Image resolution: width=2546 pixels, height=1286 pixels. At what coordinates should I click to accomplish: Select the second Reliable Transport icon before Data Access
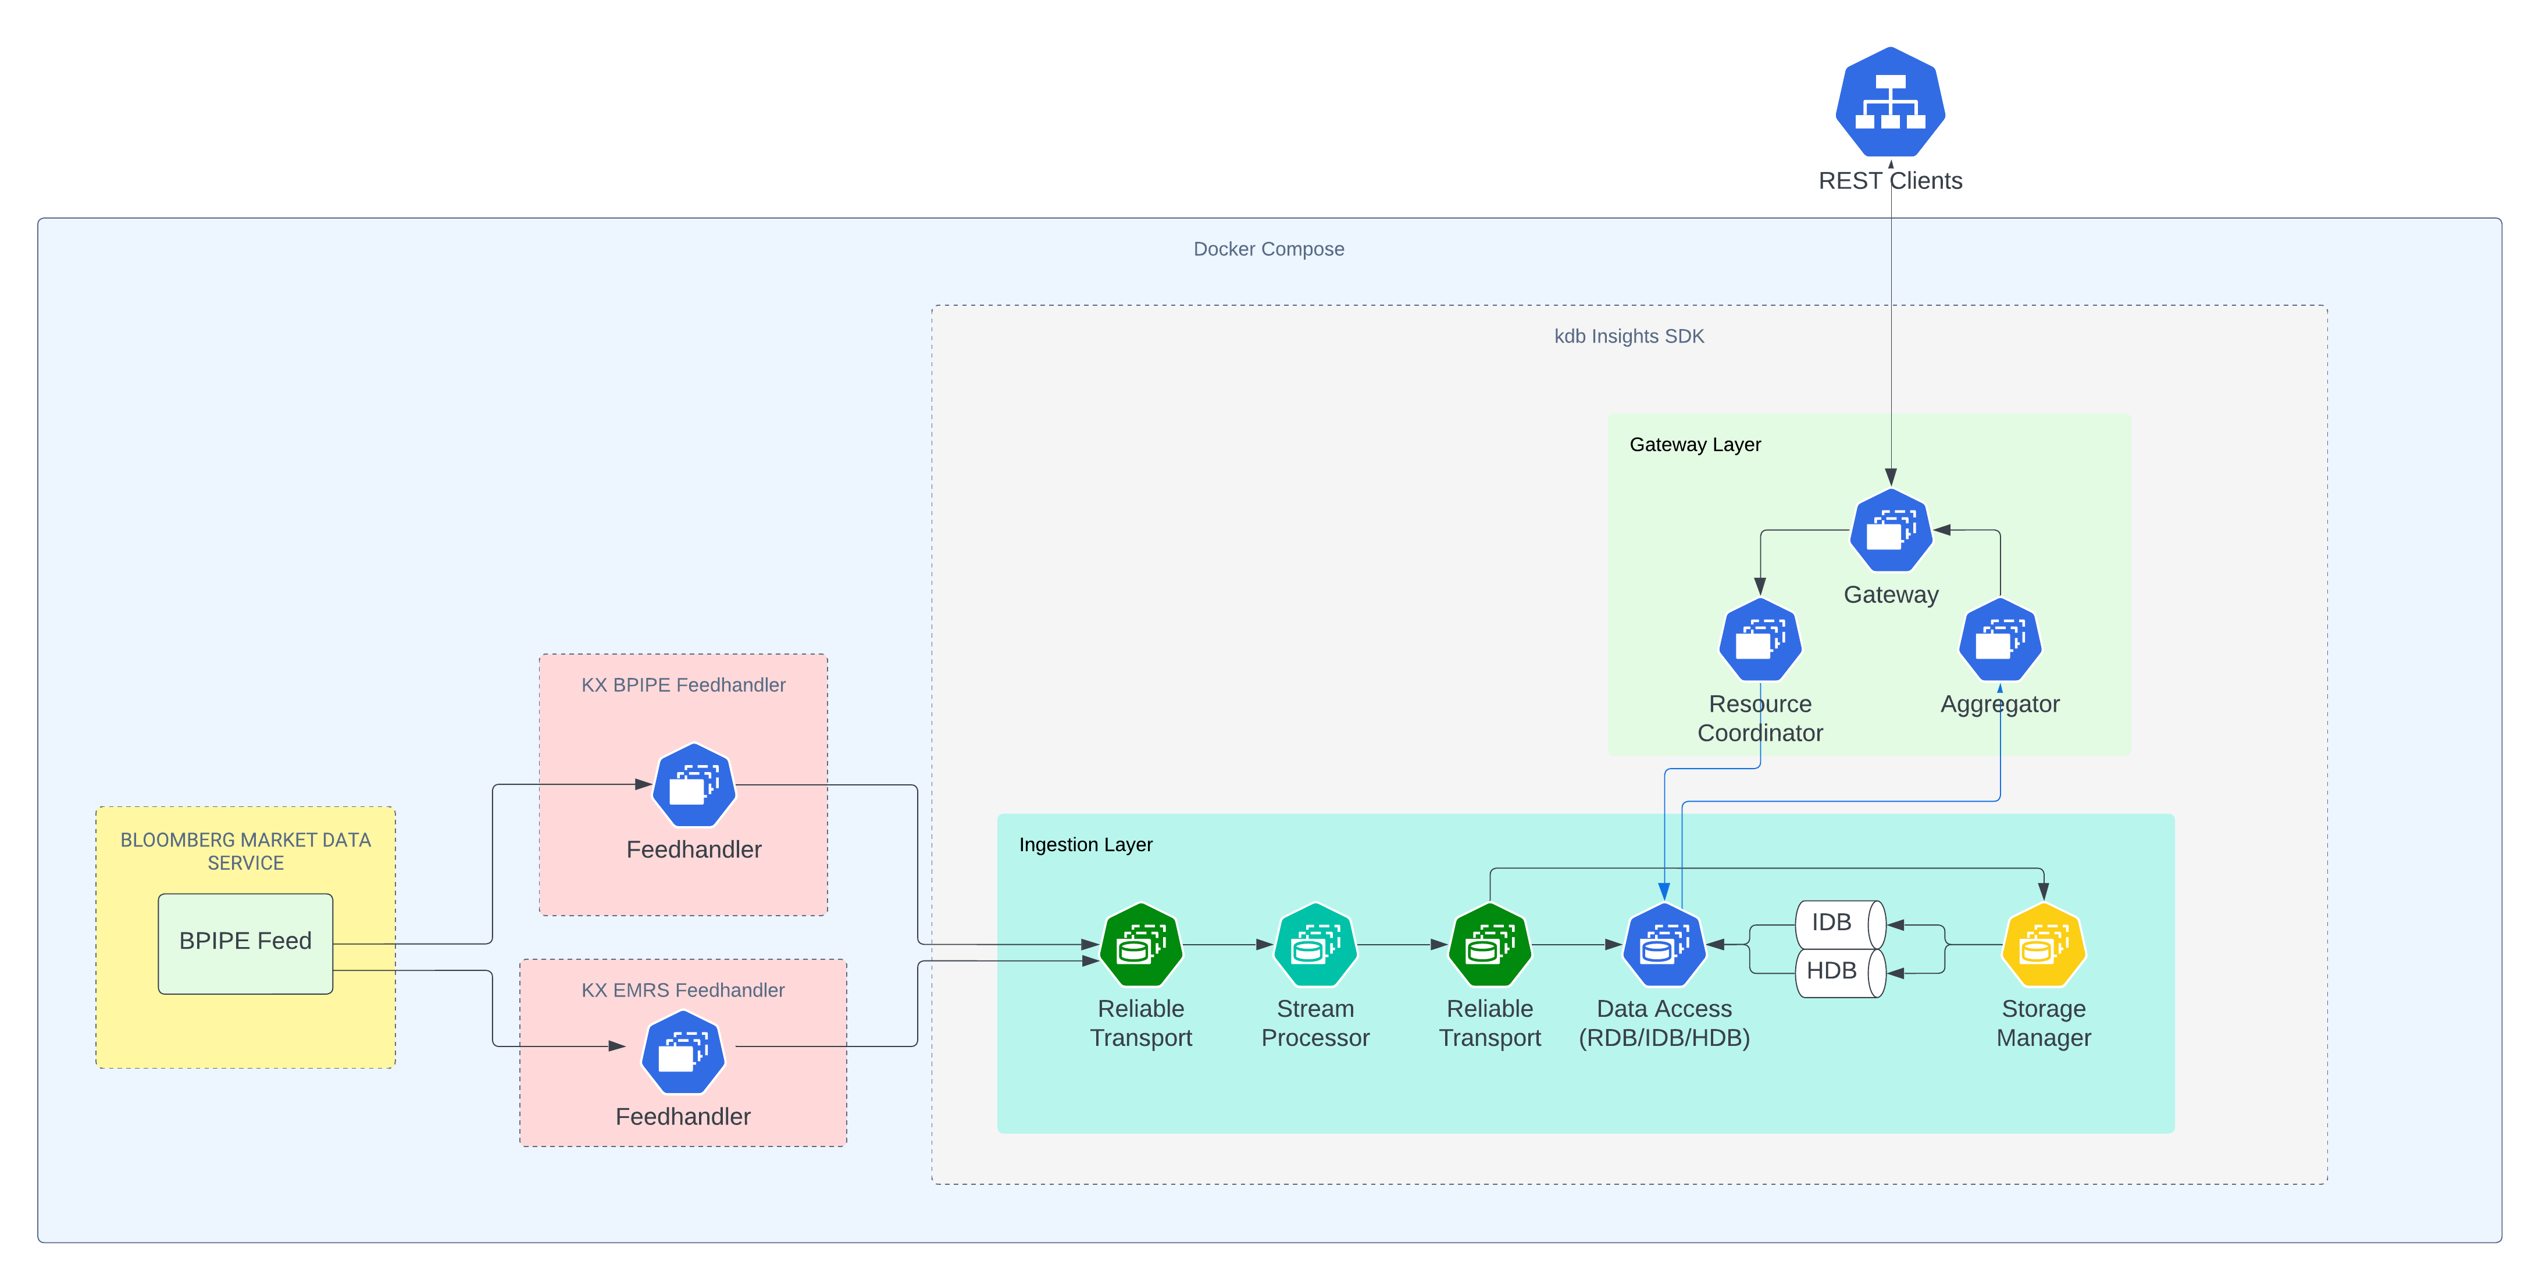[x=1489, y=944]
